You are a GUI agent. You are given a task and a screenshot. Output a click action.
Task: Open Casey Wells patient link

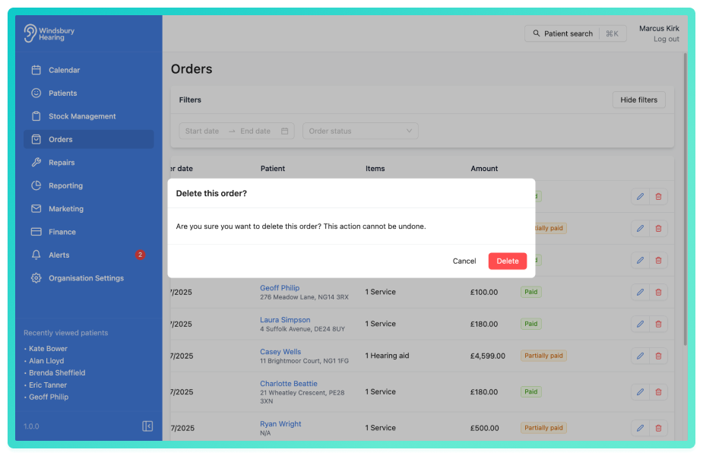click(280, 352)
